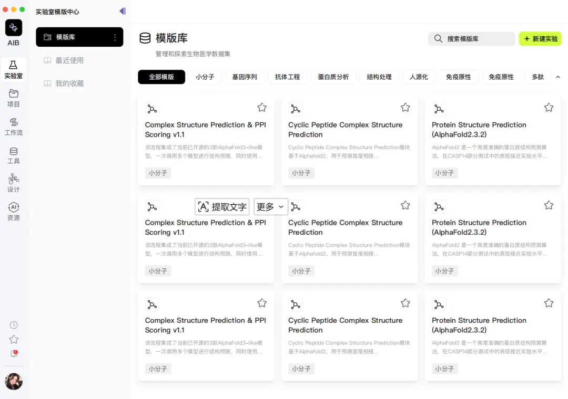Viewport: 568px width, 399px height.
Task: Star the first Protein Structure Prediction card
Action: [x=549, y=108]
